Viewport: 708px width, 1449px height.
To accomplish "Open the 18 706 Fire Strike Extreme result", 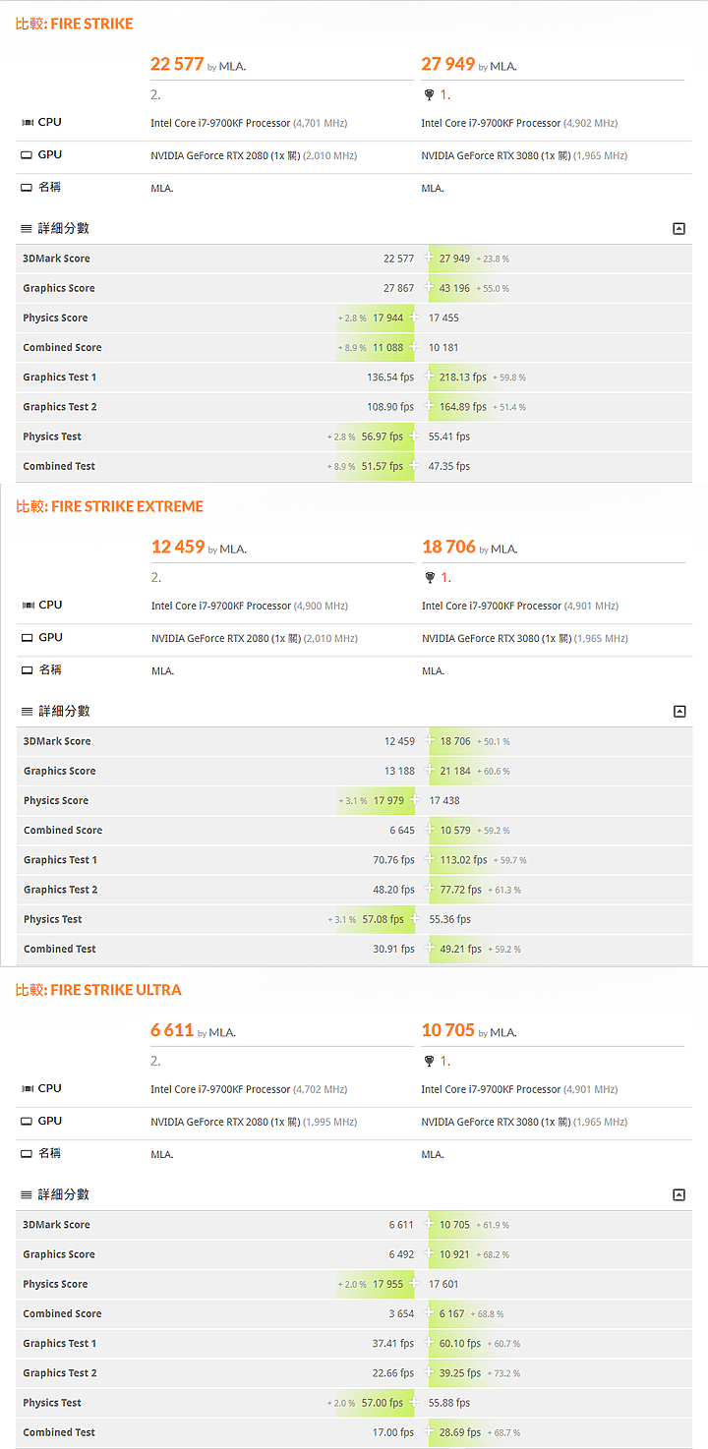I will coord(448,547).
